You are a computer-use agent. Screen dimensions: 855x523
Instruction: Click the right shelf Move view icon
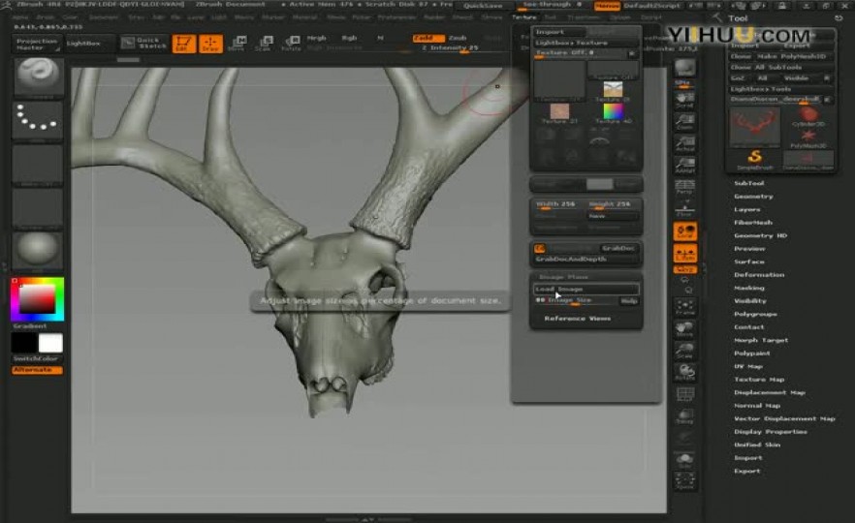coord(684,329)
